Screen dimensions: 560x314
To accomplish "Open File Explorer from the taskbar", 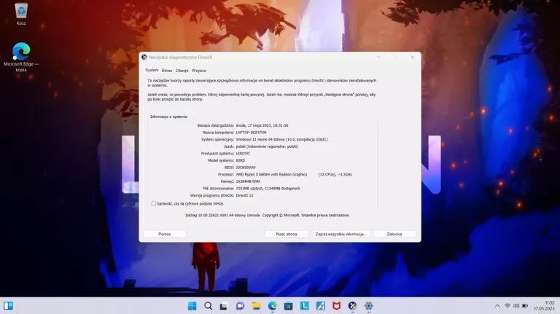I will [x=256, y=306].
